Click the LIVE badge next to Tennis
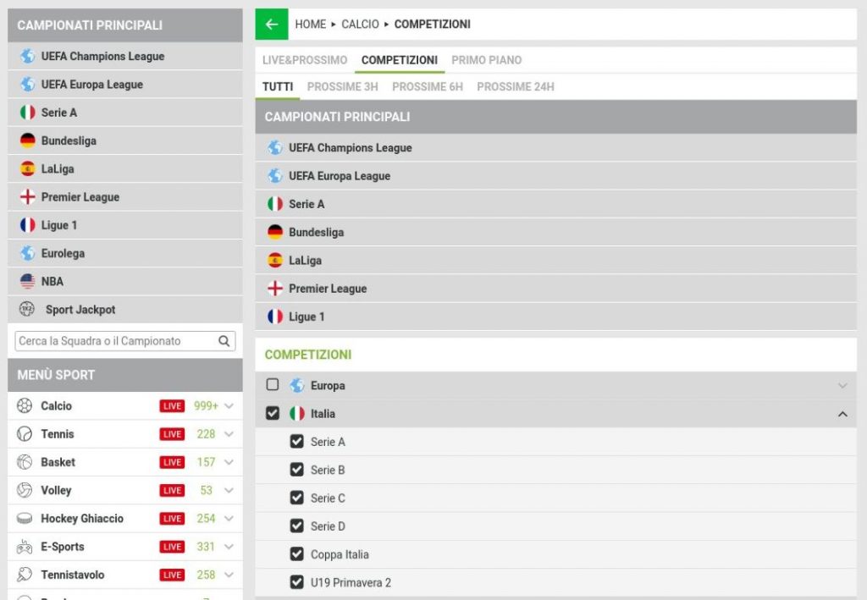This screenshot has height=600, width=867. point(172,434)
